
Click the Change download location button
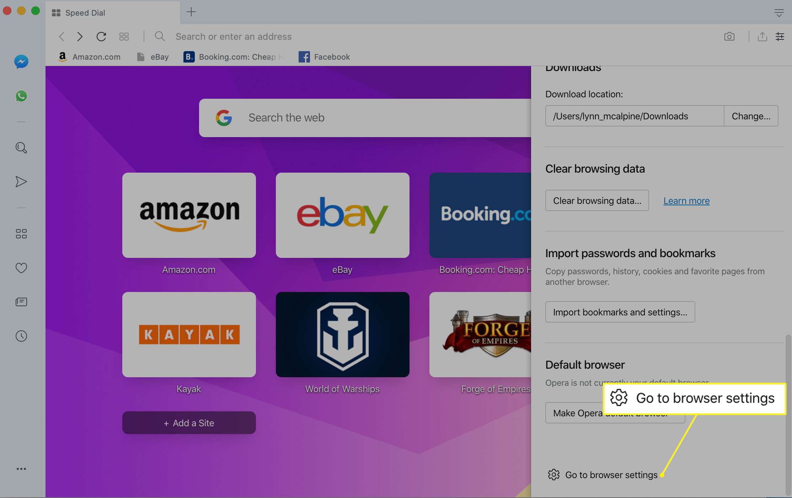click(x=751, y=115)
